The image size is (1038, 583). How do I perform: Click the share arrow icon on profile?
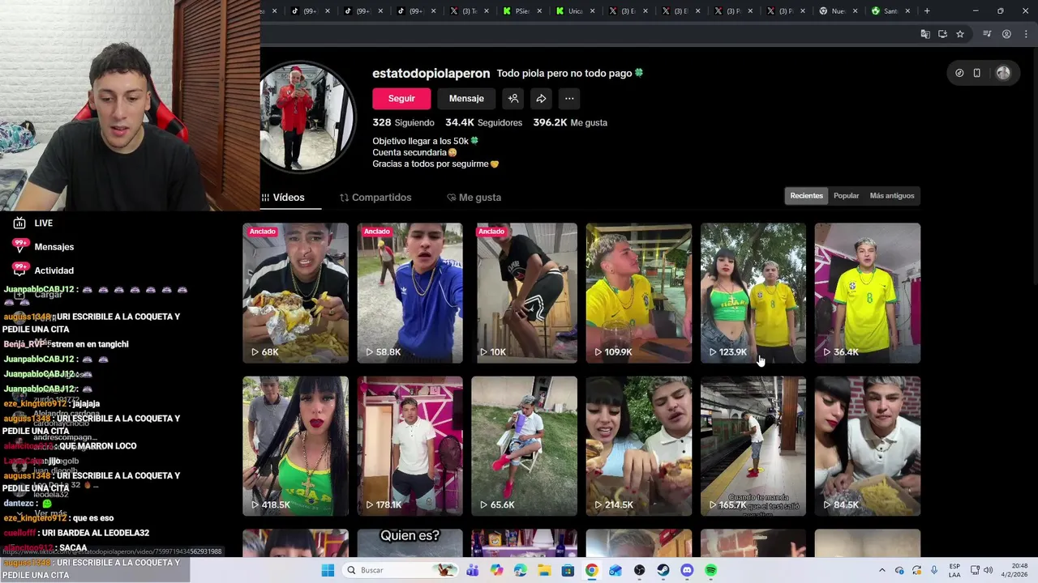[x=541, y=98]
